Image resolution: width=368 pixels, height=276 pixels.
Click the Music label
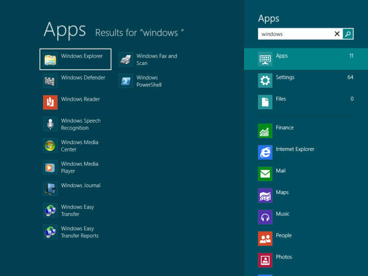click(x=283, y=214)
